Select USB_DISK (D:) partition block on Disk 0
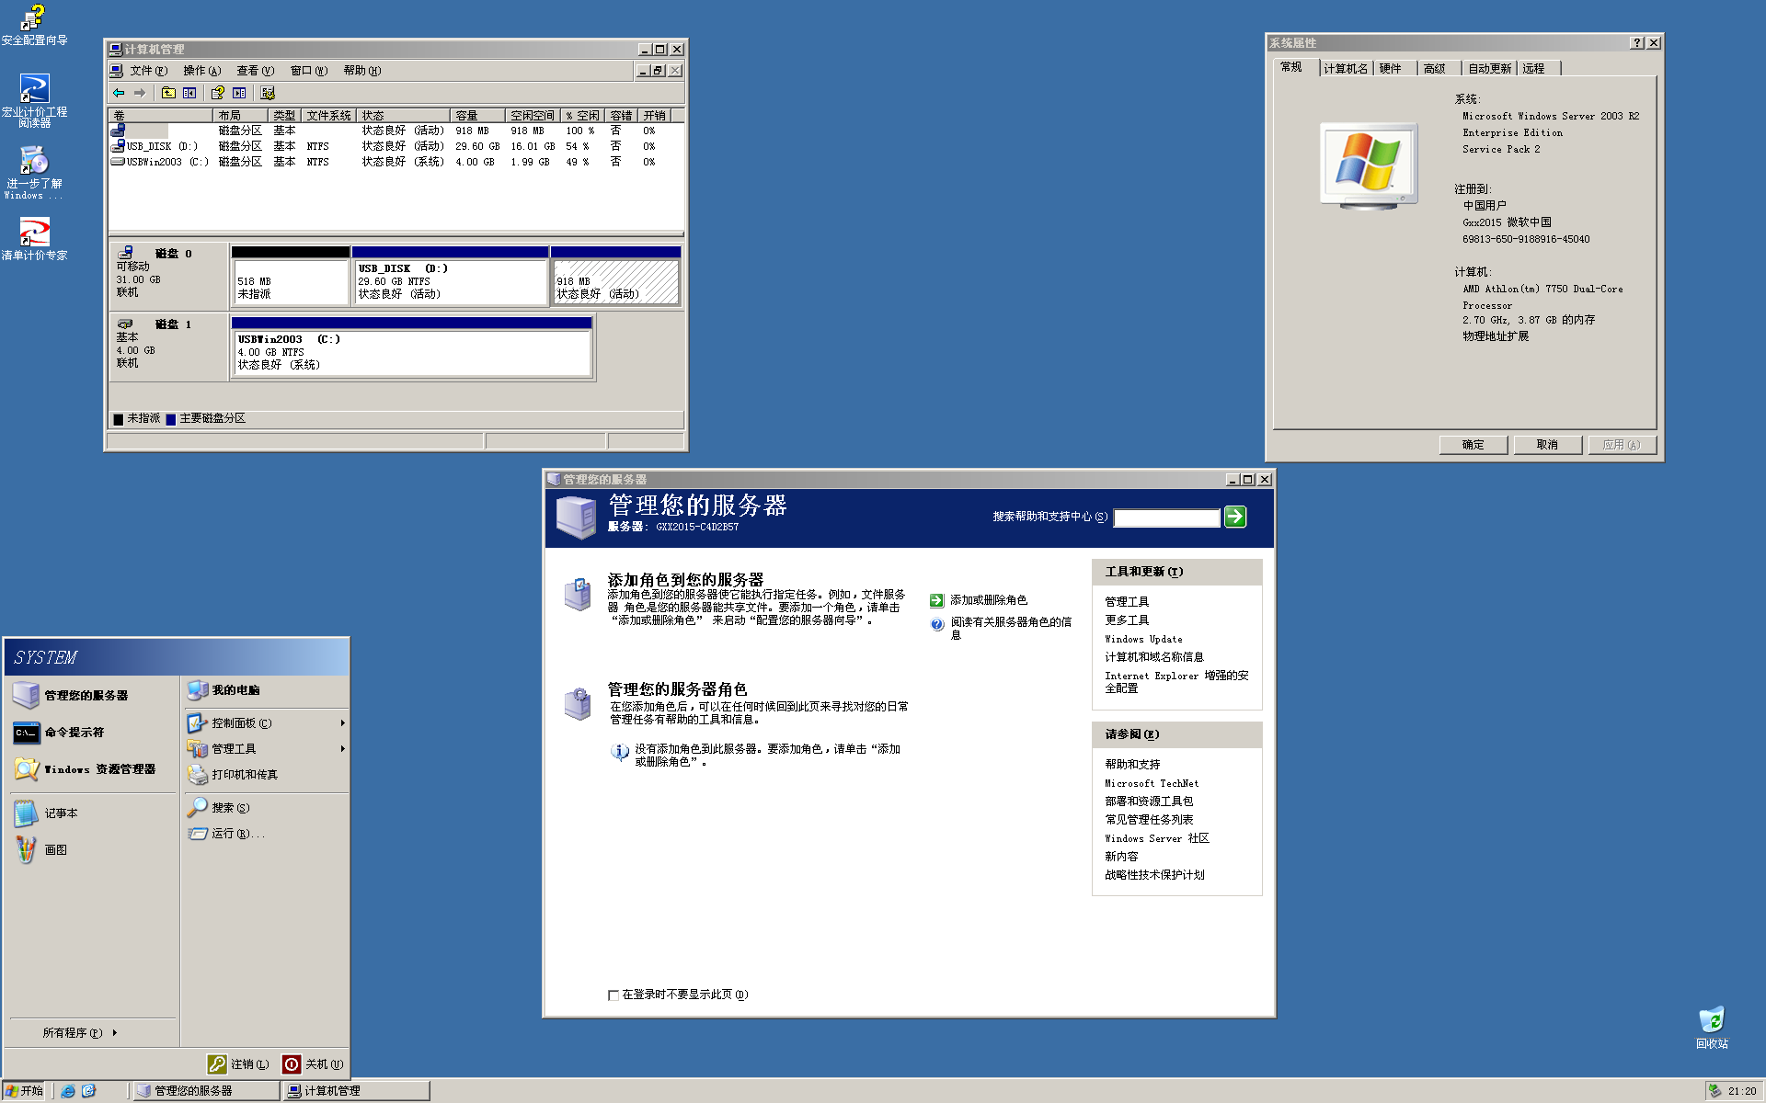Image resolution: width=1766 pixels, height=1103 pixels. [x=450, y=276]
